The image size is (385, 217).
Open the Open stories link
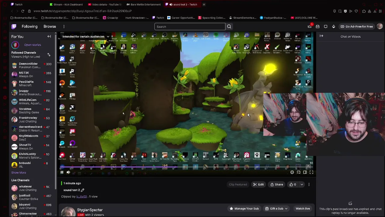32,45
